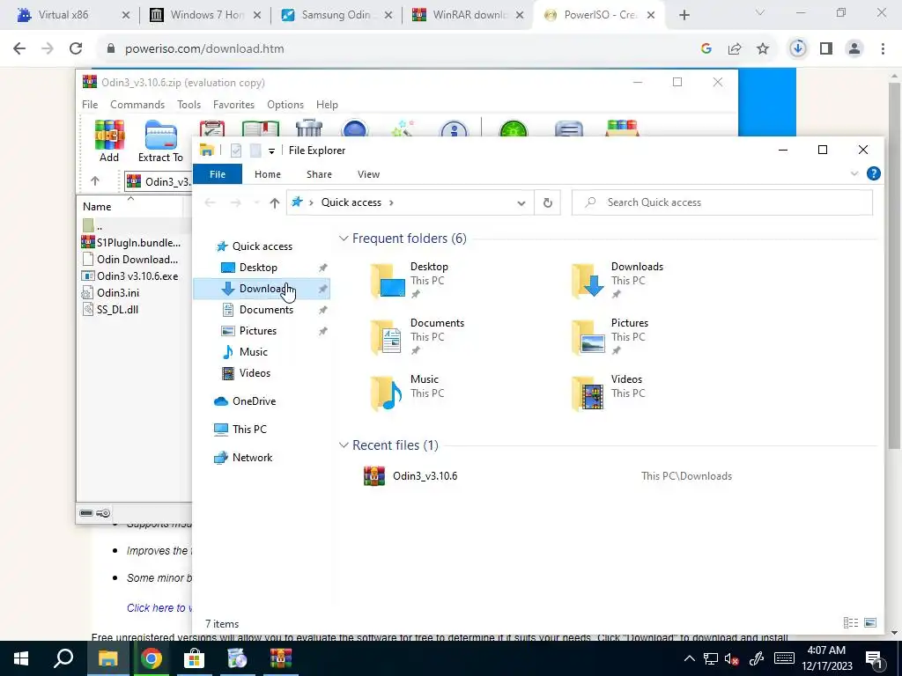Click the WinRAR Extract To icon
This screenshot has width=902, height=676.
pyautogui.click(x=160, y=141)
